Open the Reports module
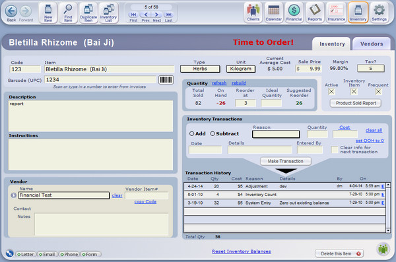396x262 pixels. tap(315, 13)
